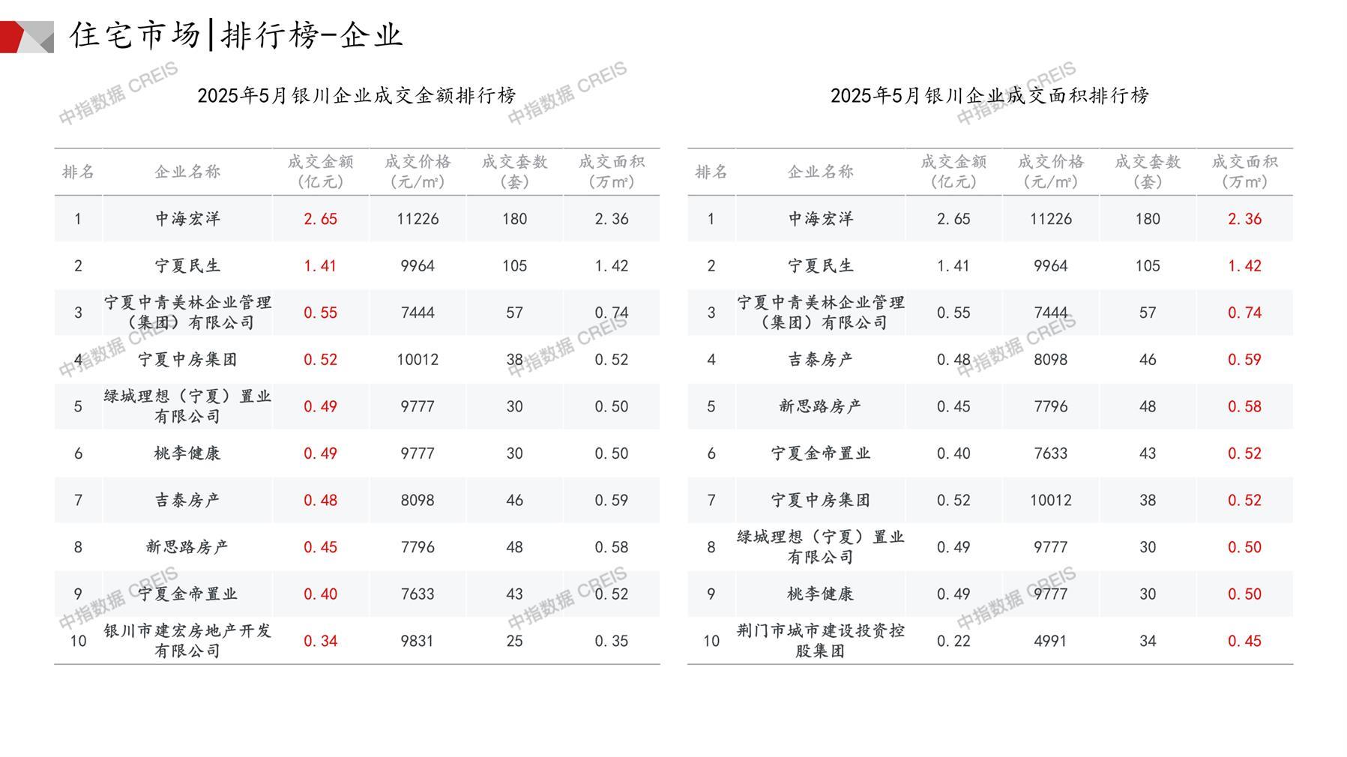1347x757 pixels.
Task: Click 企业名称 header in the amount ranking table
Action: [x=187, y=172]
